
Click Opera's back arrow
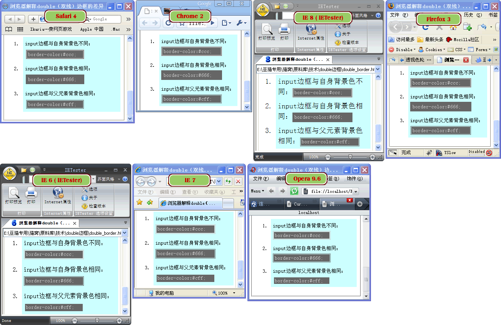tap(271, 191)
